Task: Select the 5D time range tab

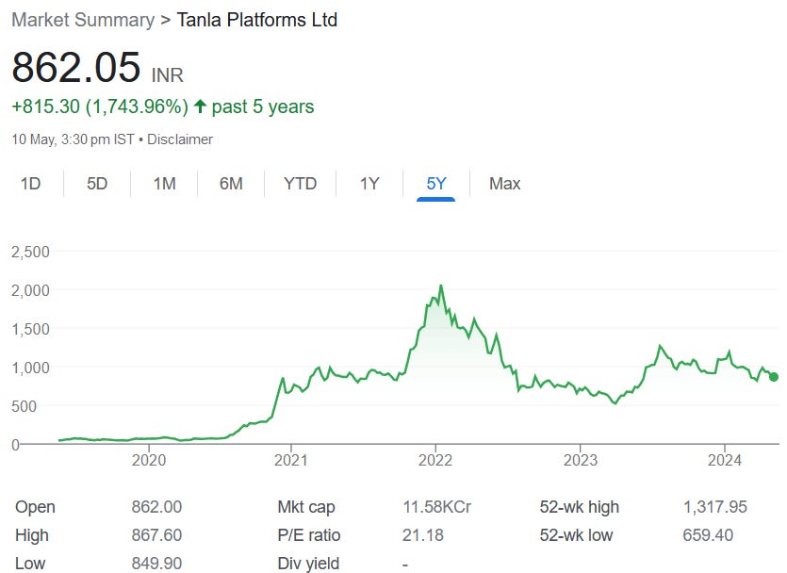Action: pyautogui.click(x=97, y=184)
